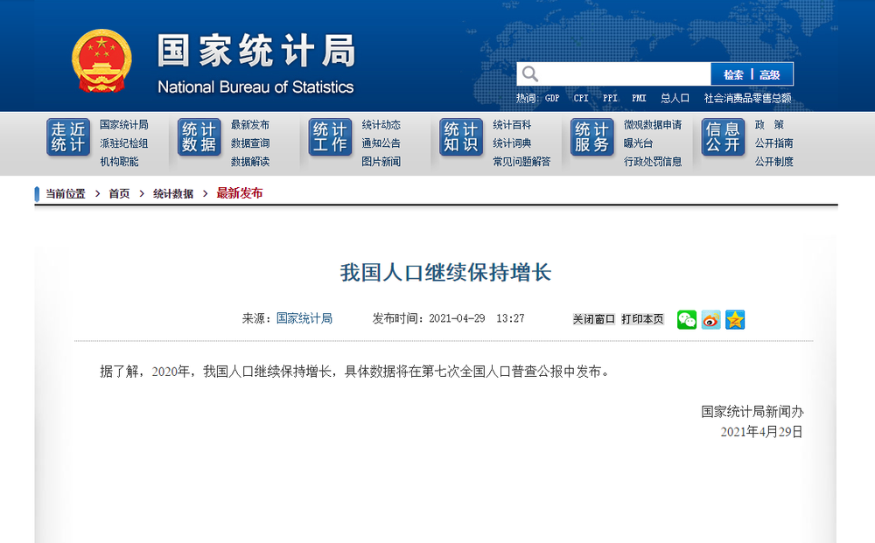Click 首页 in the breadcrumb

(x=119, y=193)
